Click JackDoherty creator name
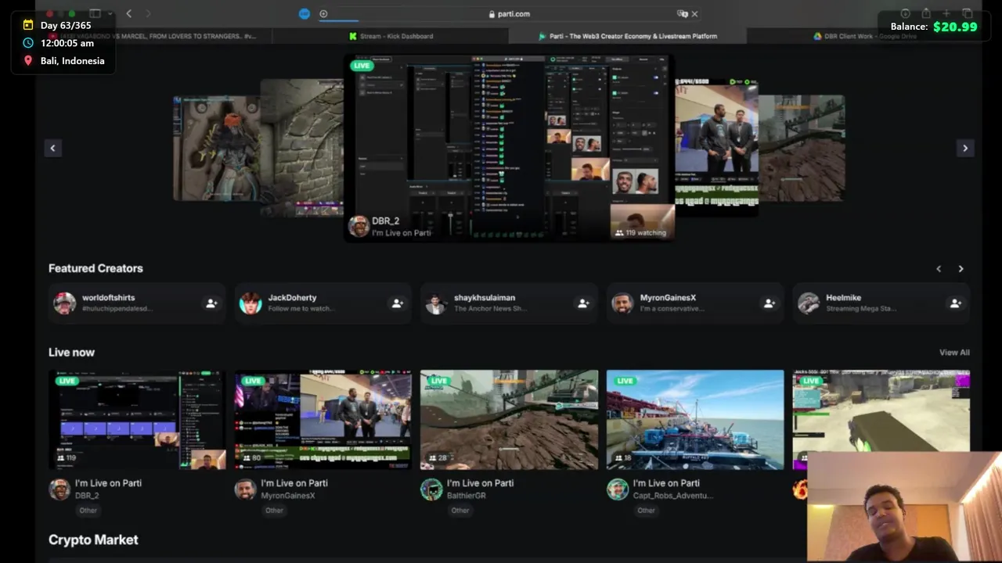The height and width of the screenshot is (563, 1002). point(292,298)
